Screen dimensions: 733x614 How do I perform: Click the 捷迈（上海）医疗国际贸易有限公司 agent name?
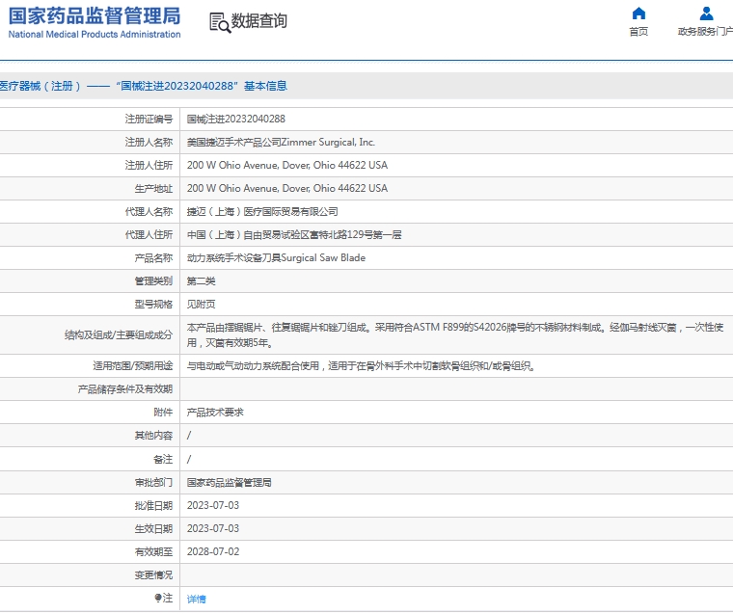click(x=262, y=211)
